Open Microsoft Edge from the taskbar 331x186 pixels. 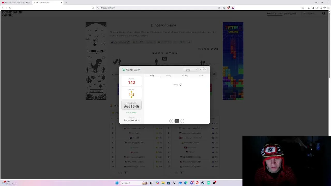[186, 183]
